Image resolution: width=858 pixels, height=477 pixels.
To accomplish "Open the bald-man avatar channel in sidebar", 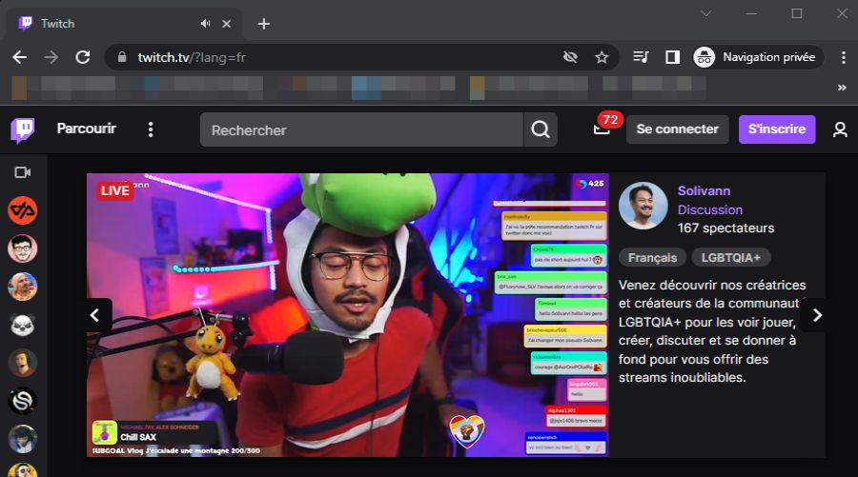I will pos(23,287).
